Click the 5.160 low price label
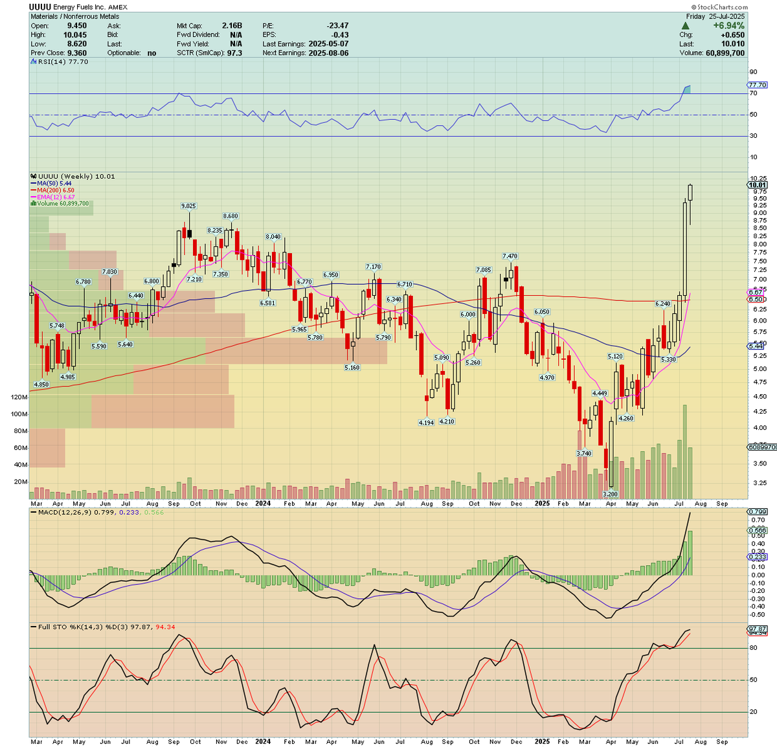Screen dimensions: 777x747 click(x=352, y=368)
